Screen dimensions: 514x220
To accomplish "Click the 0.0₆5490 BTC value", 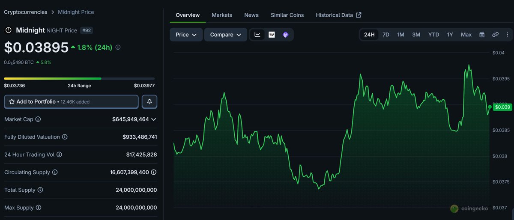I will tap(19, 62).
